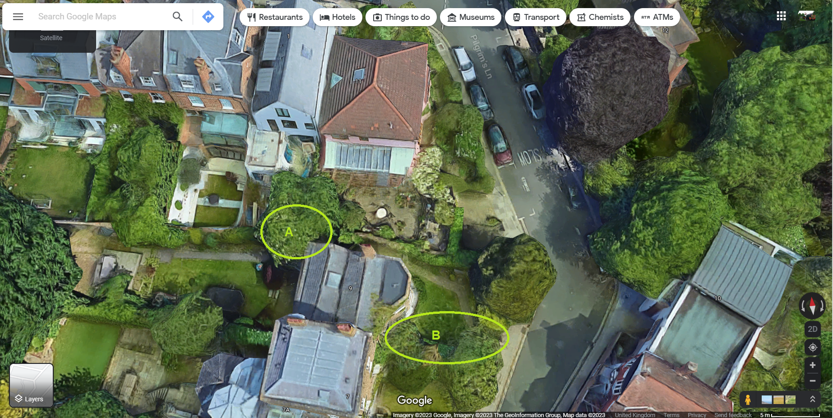
Task: Open the account profile avatar
Action: [806, 16]
